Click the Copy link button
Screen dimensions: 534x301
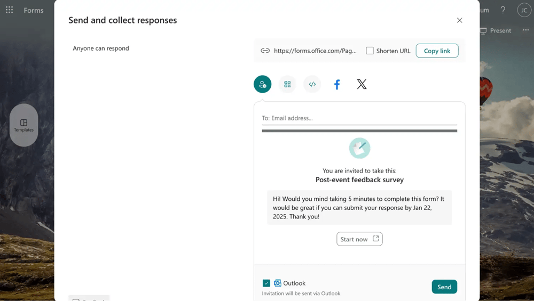click(437, 51)
